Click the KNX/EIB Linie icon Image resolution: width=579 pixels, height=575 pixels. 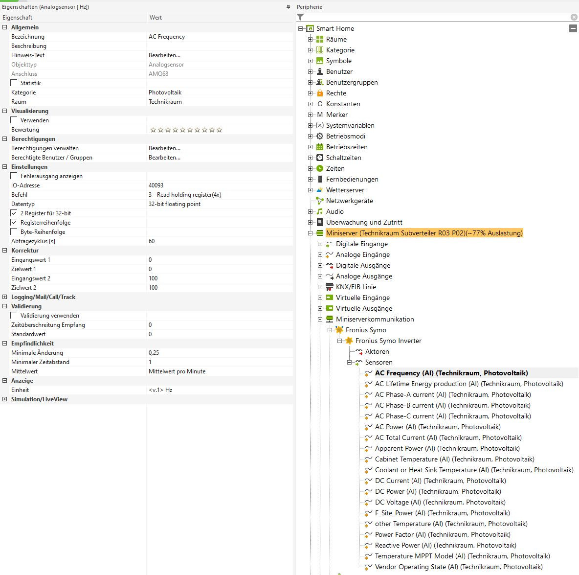(330, 287)
